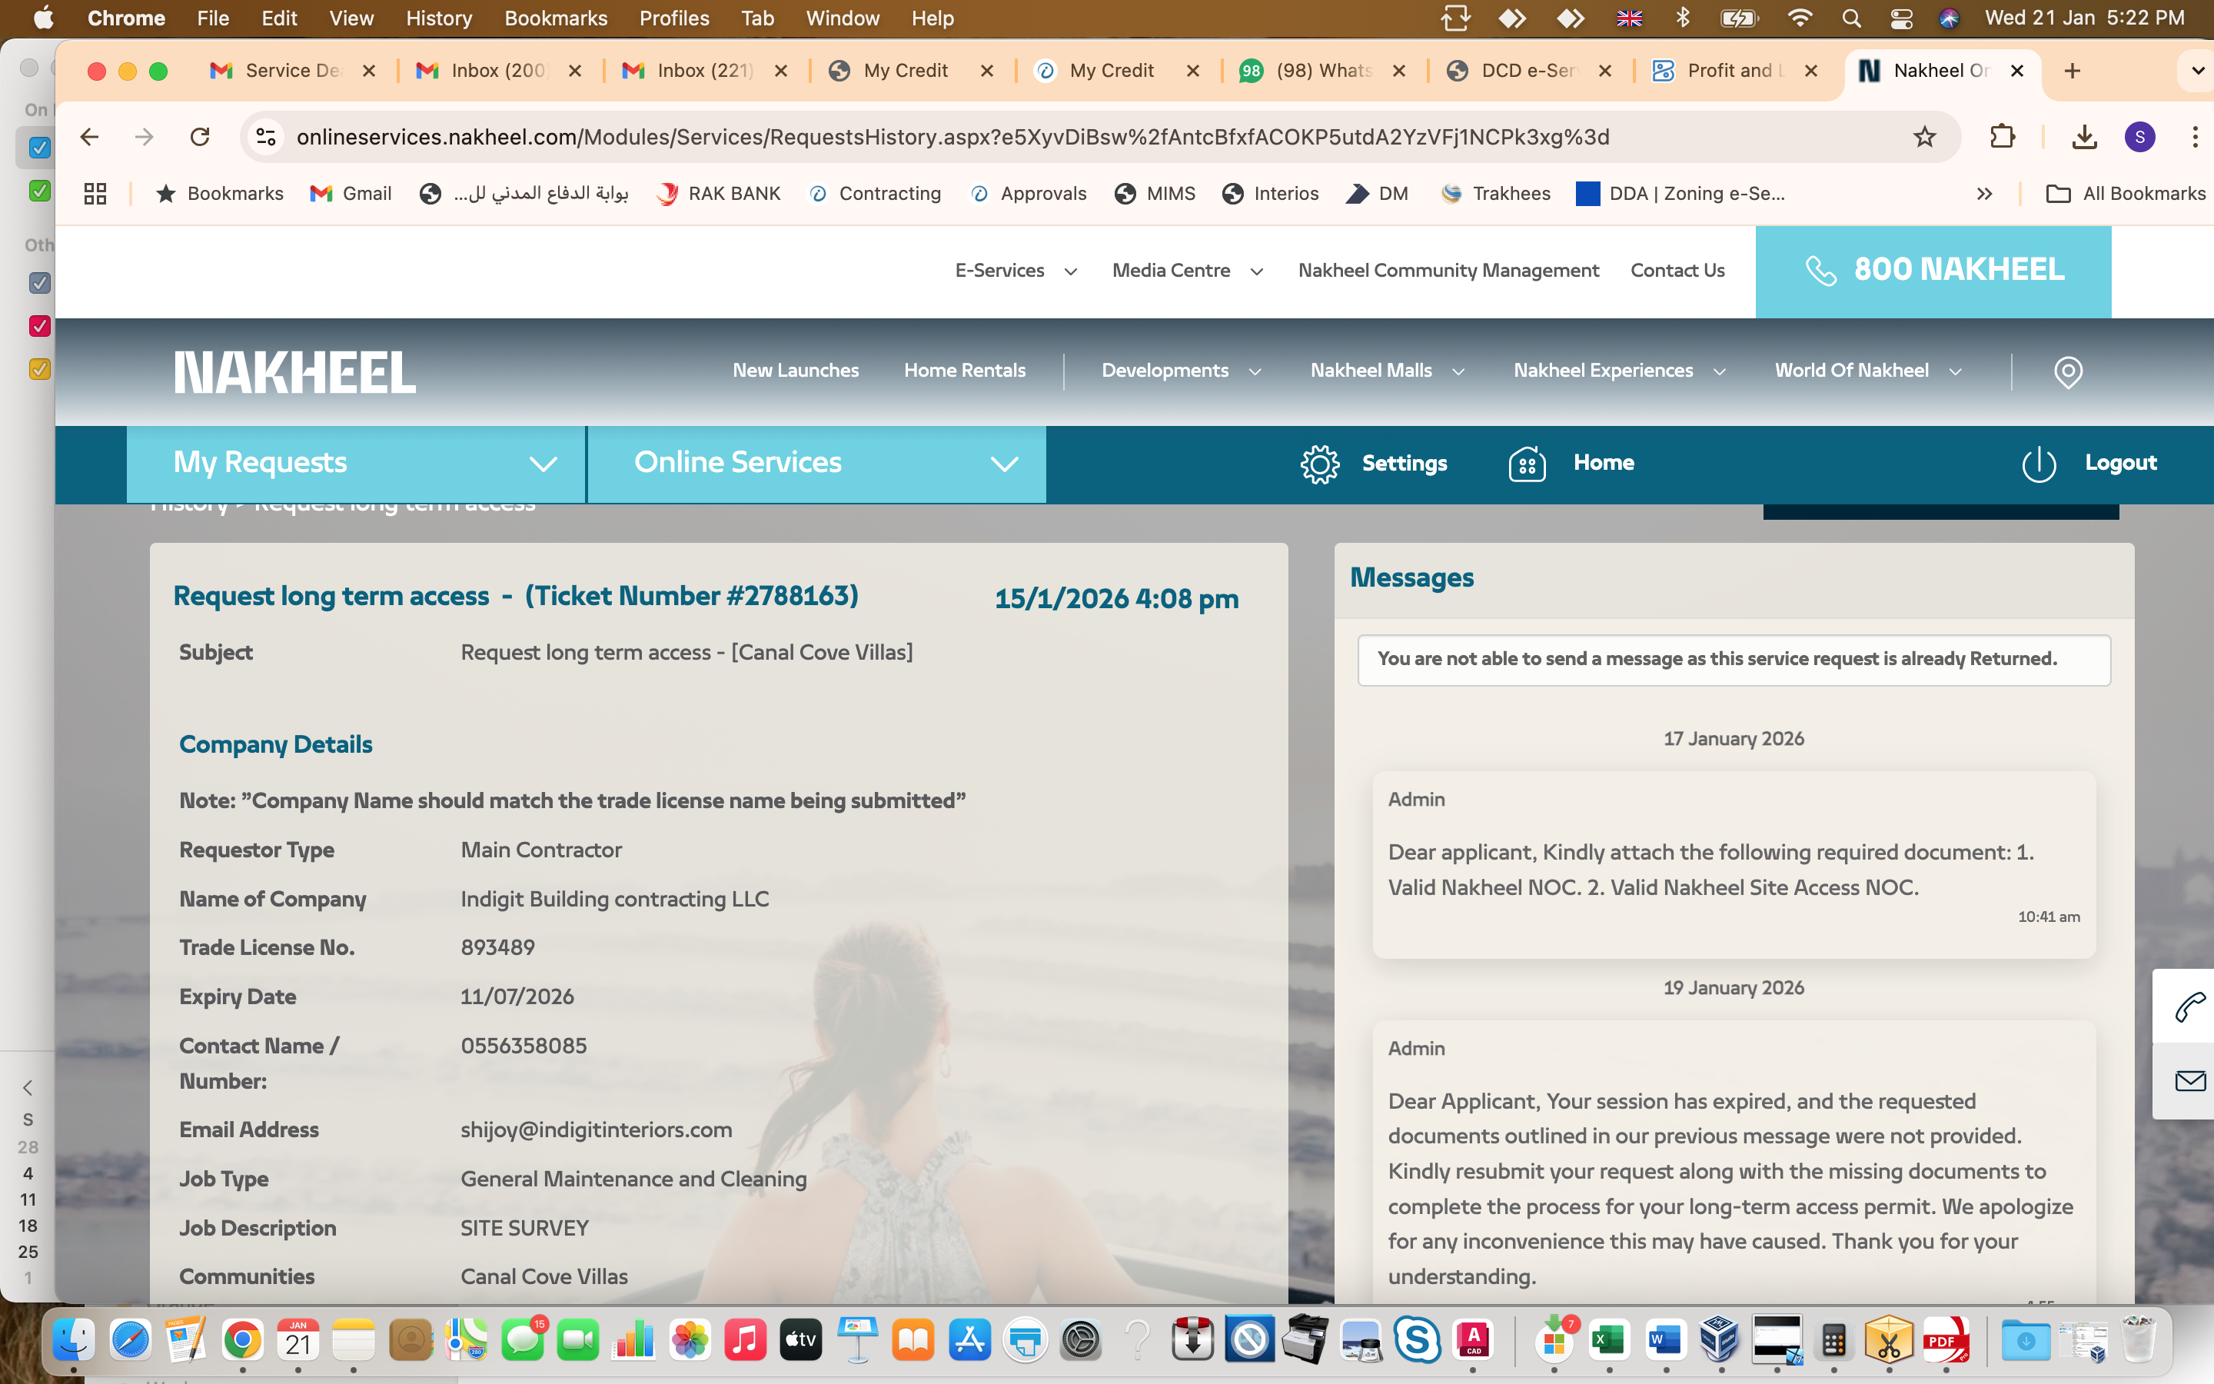
Task: Toggle the green checkbox in left sidebar
Action: (39, 191)
